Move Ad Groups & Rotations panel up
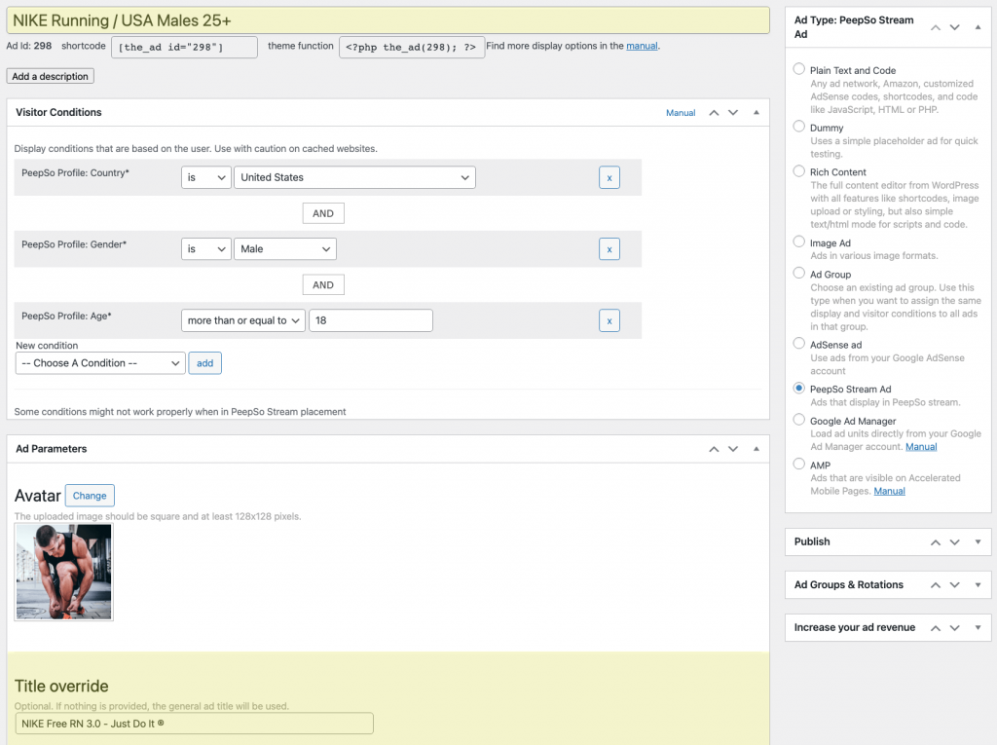This screenshot has height=745, width=997. pyautogui.click(x=936, y=585)
